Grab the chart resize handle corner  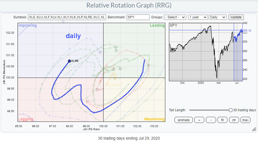[x=254, y=129]
